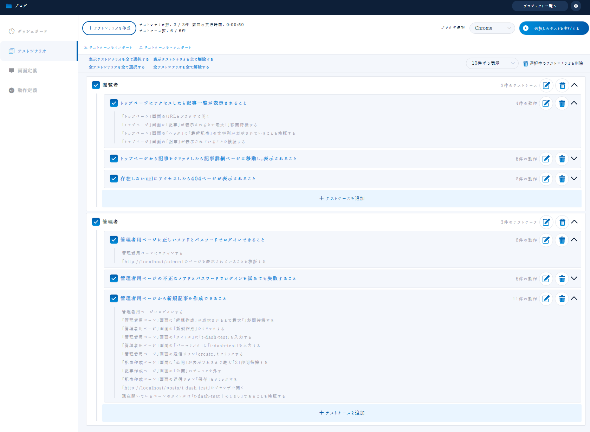The image size is (590, 432).
Task: Delete the 新規記事を作成 test case
Action: 562,298
